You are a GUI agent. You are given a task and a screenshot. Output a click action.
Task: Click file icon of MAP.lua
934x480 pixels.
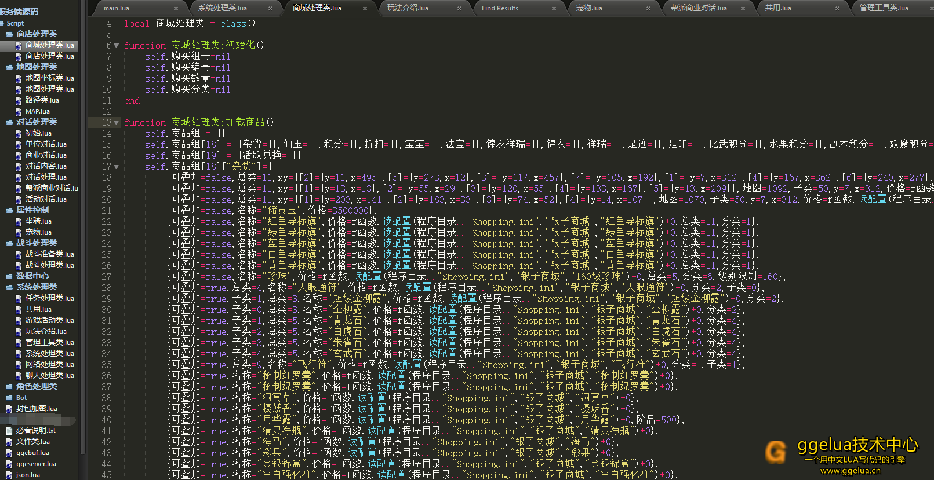19,111
